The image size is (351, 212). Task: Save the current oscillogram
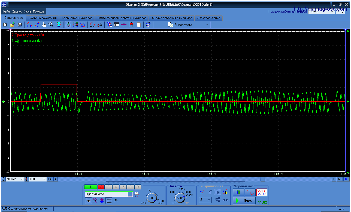click(20, 25)
